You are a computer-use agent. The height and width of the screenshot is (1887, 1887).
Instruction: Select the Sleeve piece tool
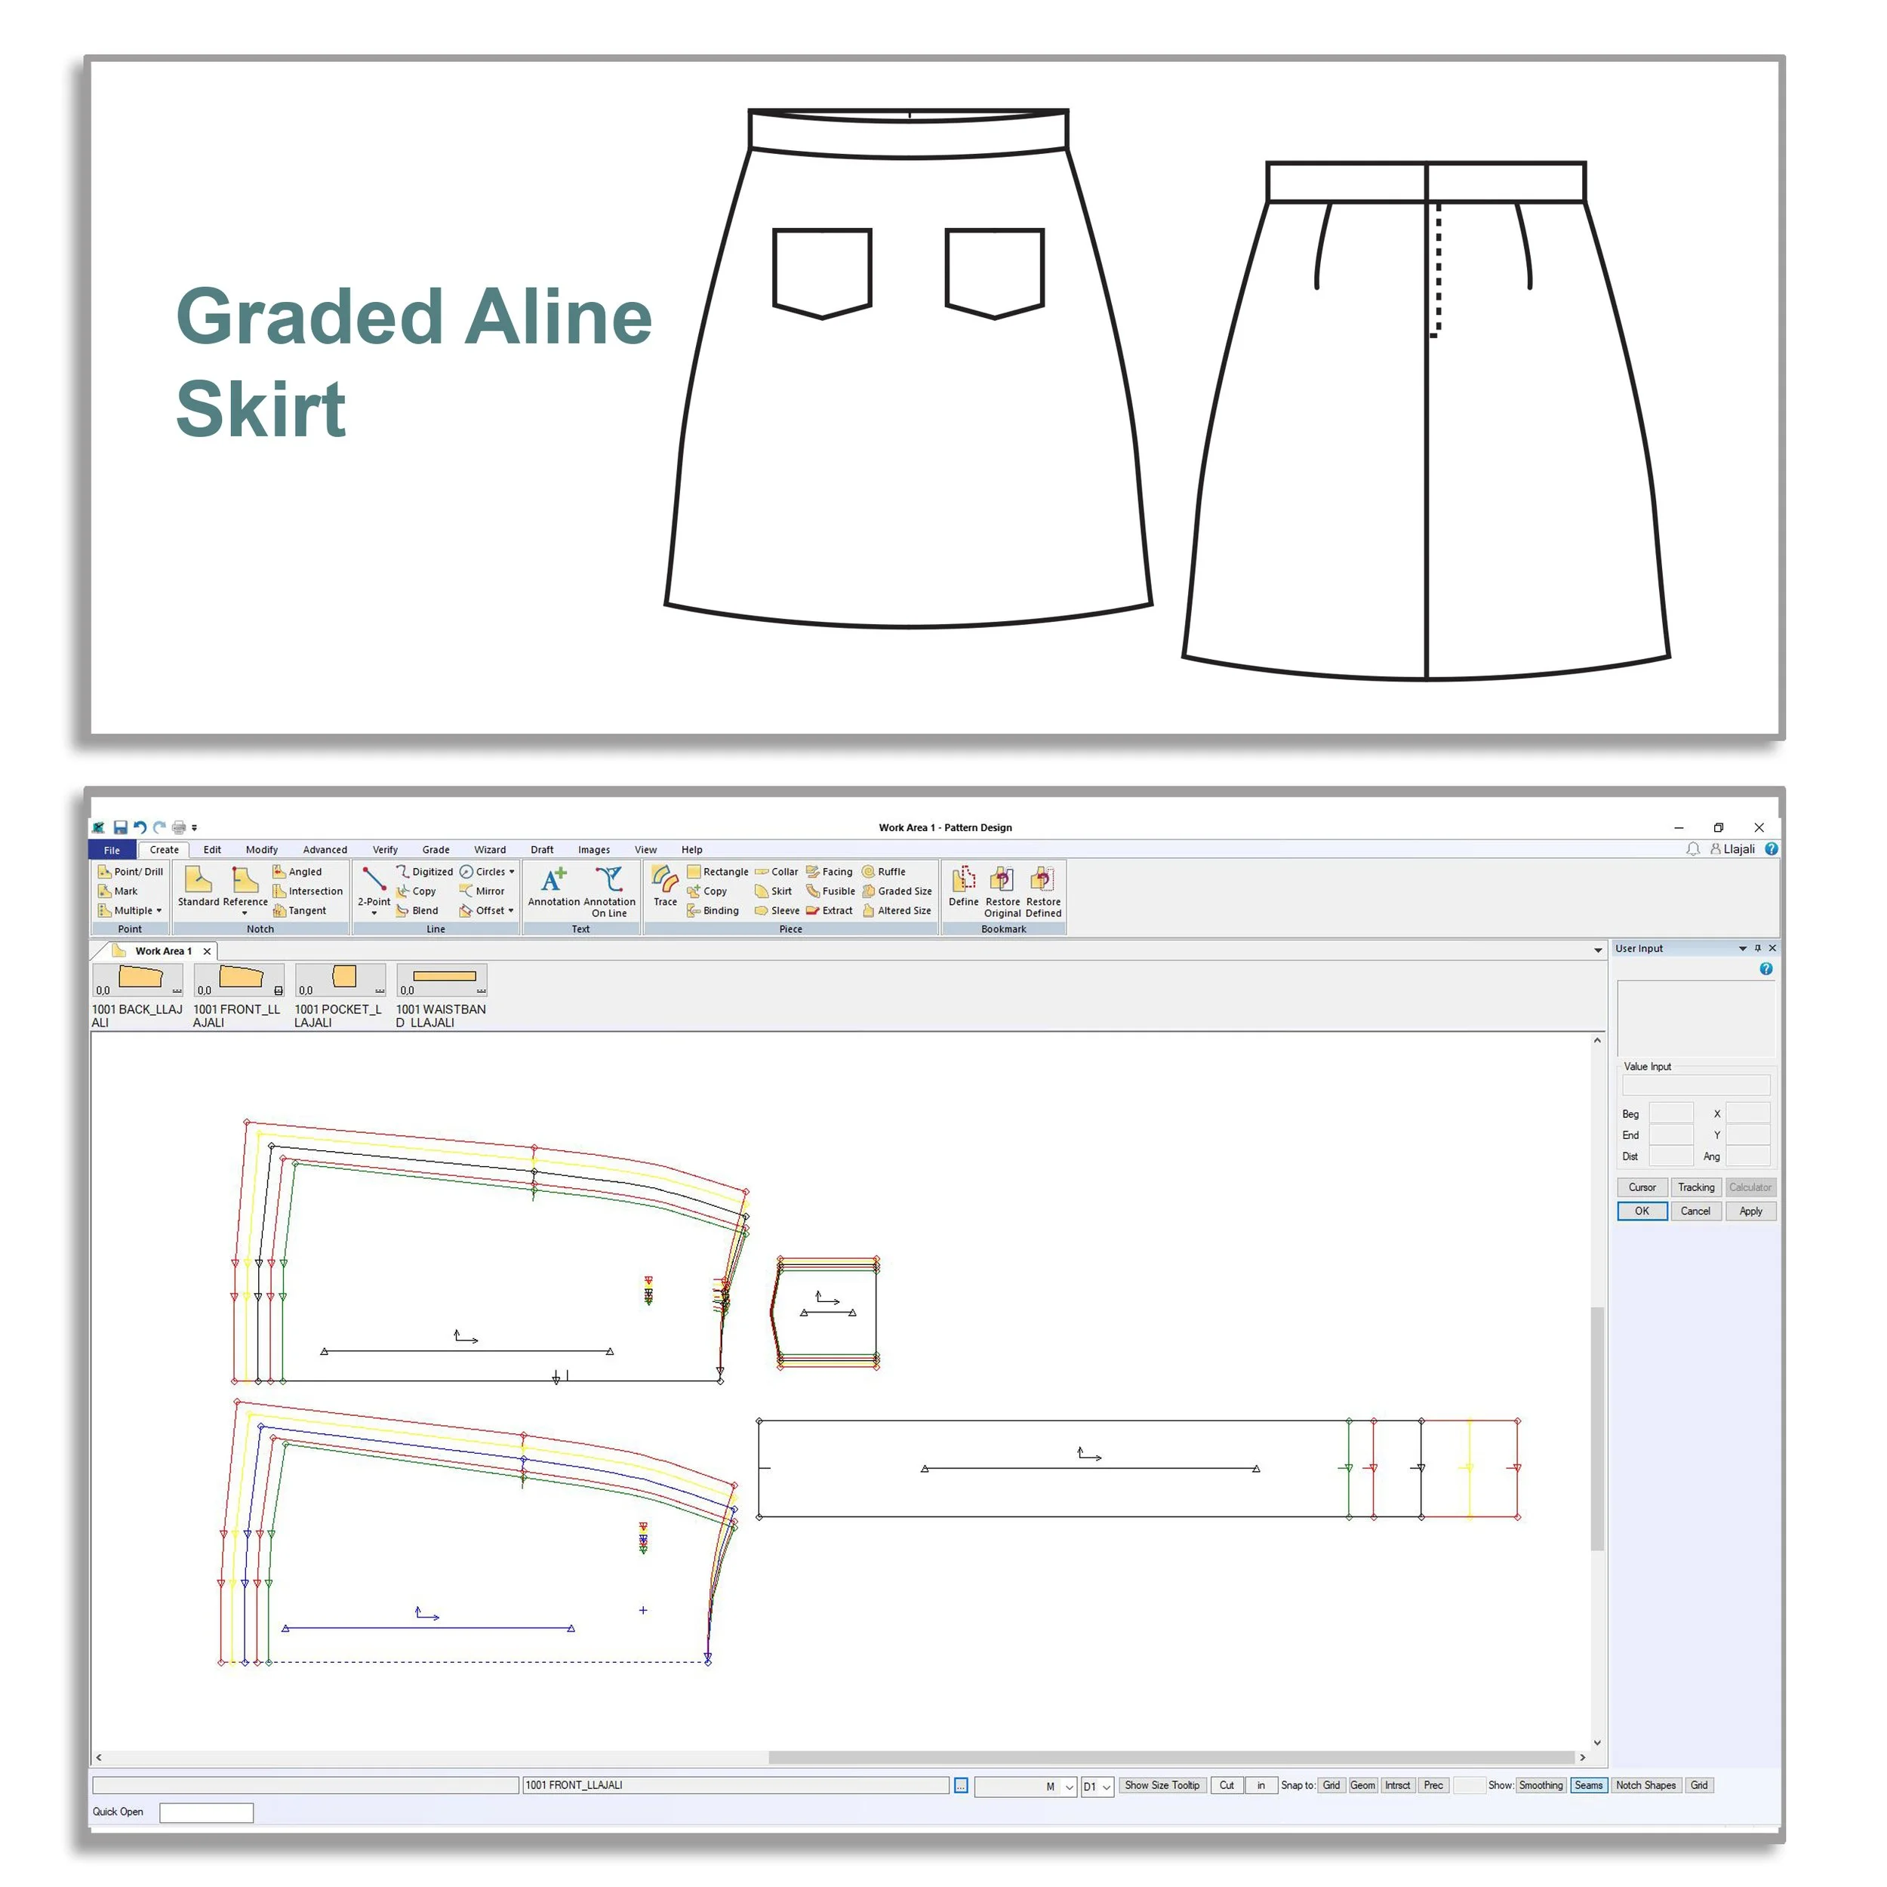point(777,910)
